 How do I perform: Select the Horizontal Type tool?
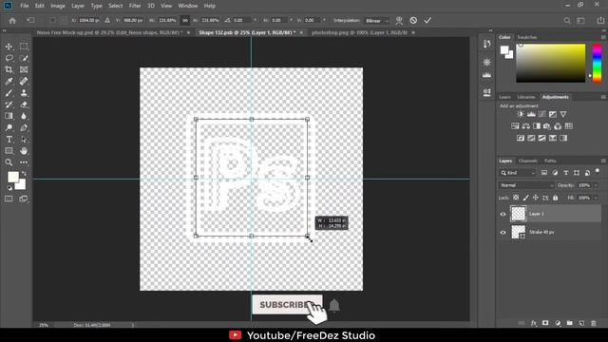(9, 140)
